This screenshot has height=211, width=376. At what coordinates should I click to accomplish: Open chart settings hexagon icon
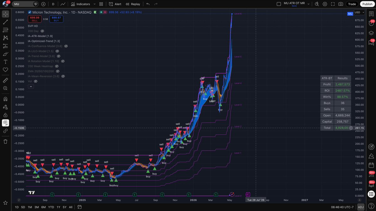pos(325,4)
